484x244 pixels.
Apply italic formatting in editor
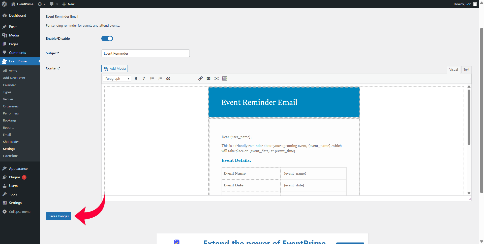(x=144, y=78)
